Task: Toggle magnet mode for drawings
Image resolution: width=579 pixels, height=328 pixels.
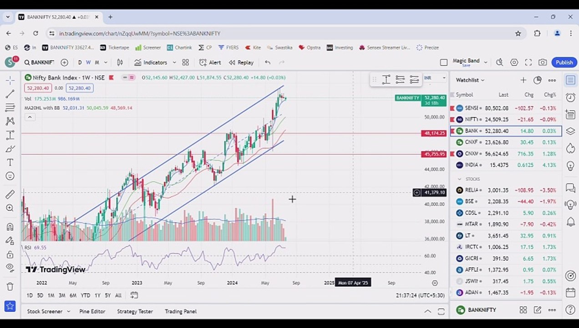Action: (10, 227)
